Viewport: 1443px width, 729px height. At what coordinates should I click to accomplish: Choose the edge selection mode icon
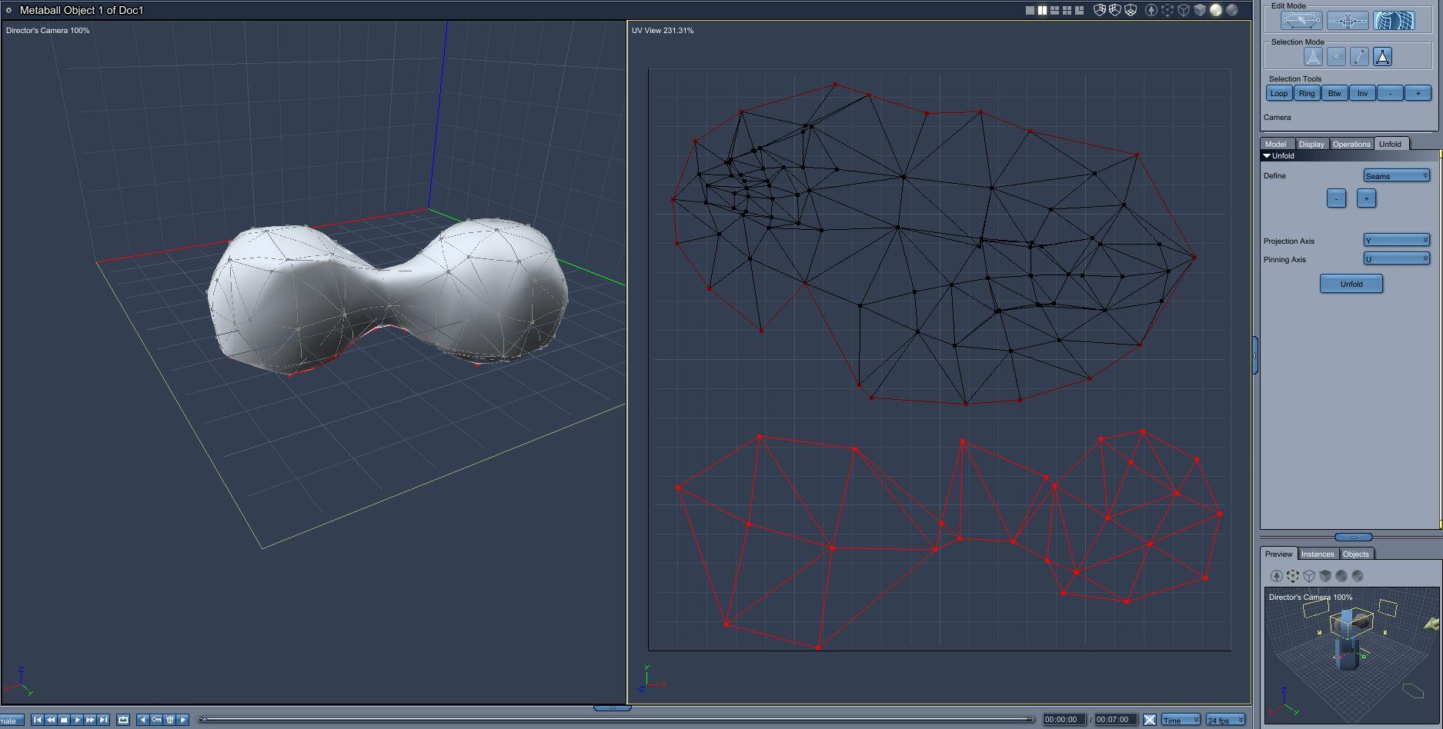tap(1360, 57)
